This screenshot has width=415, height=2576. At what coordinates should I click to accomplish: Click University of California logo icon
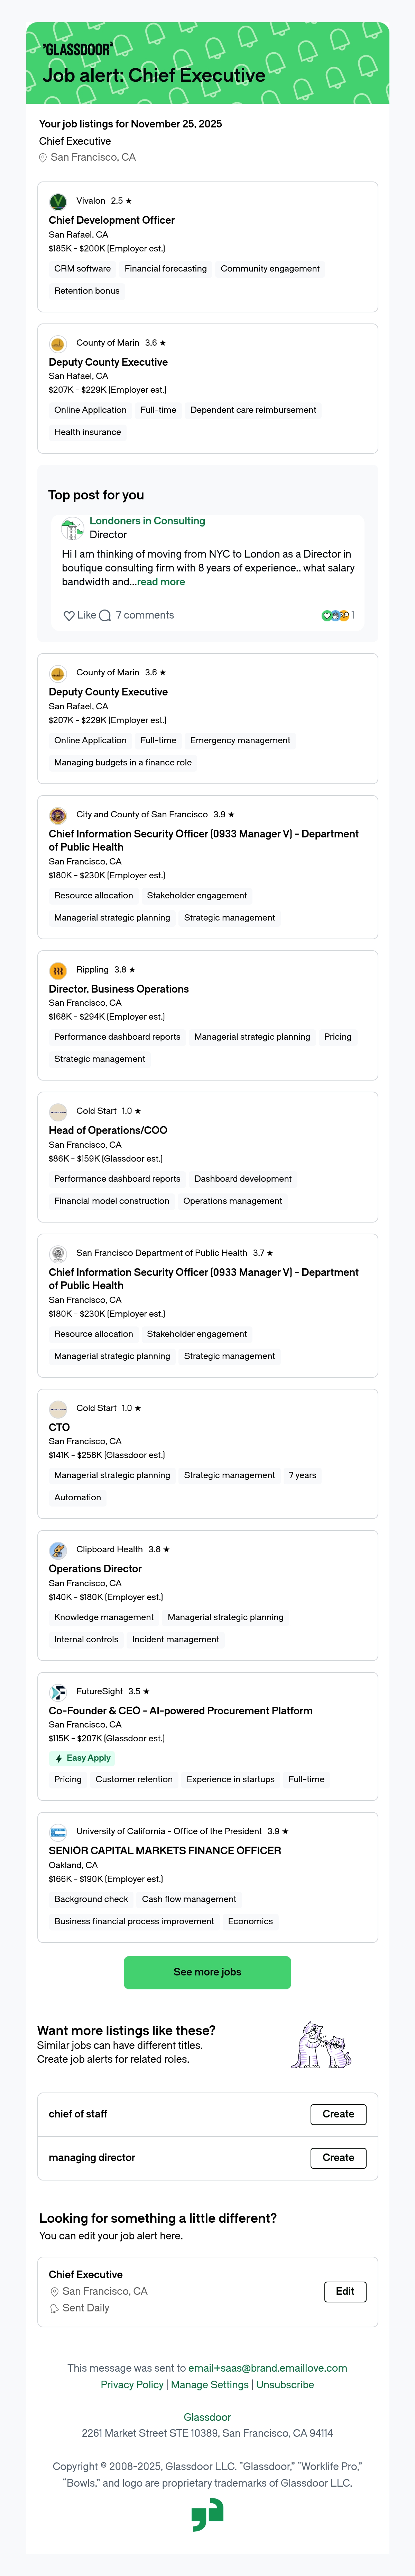point(58,1832)
